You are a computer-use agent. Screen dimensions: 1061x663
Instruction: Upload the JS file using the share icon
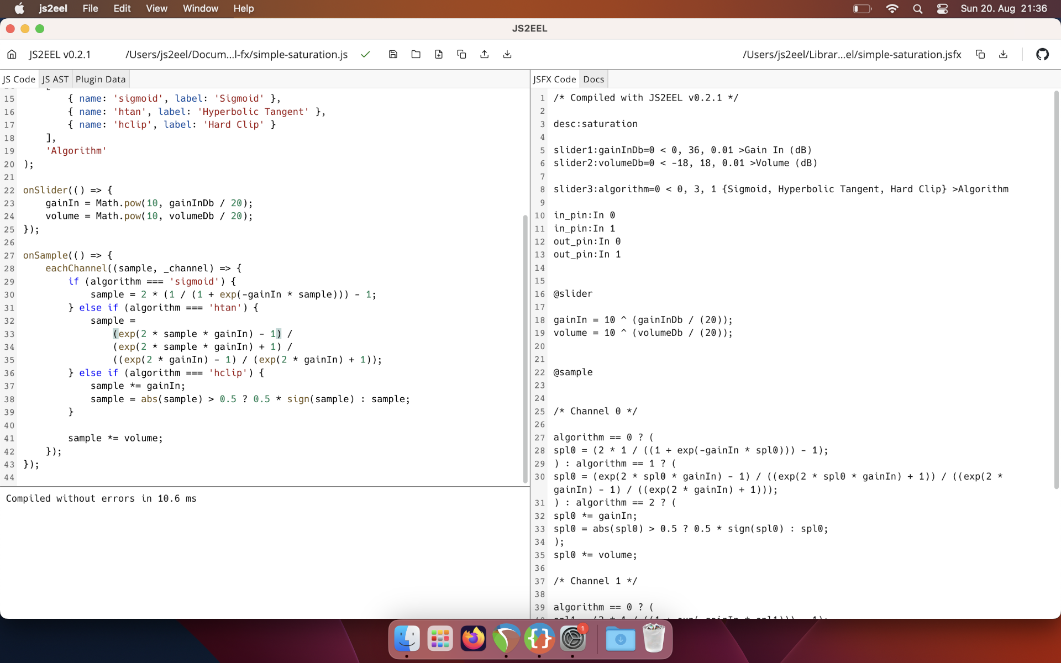[x=484, y=54]
